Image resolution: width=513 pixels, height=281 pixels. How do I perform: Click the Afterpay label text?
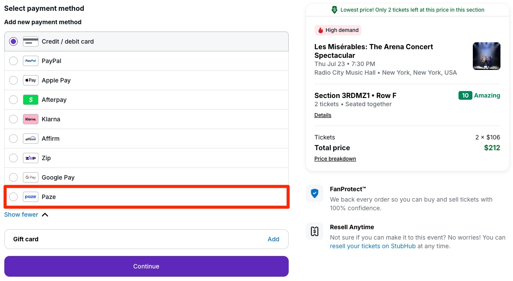54,100
